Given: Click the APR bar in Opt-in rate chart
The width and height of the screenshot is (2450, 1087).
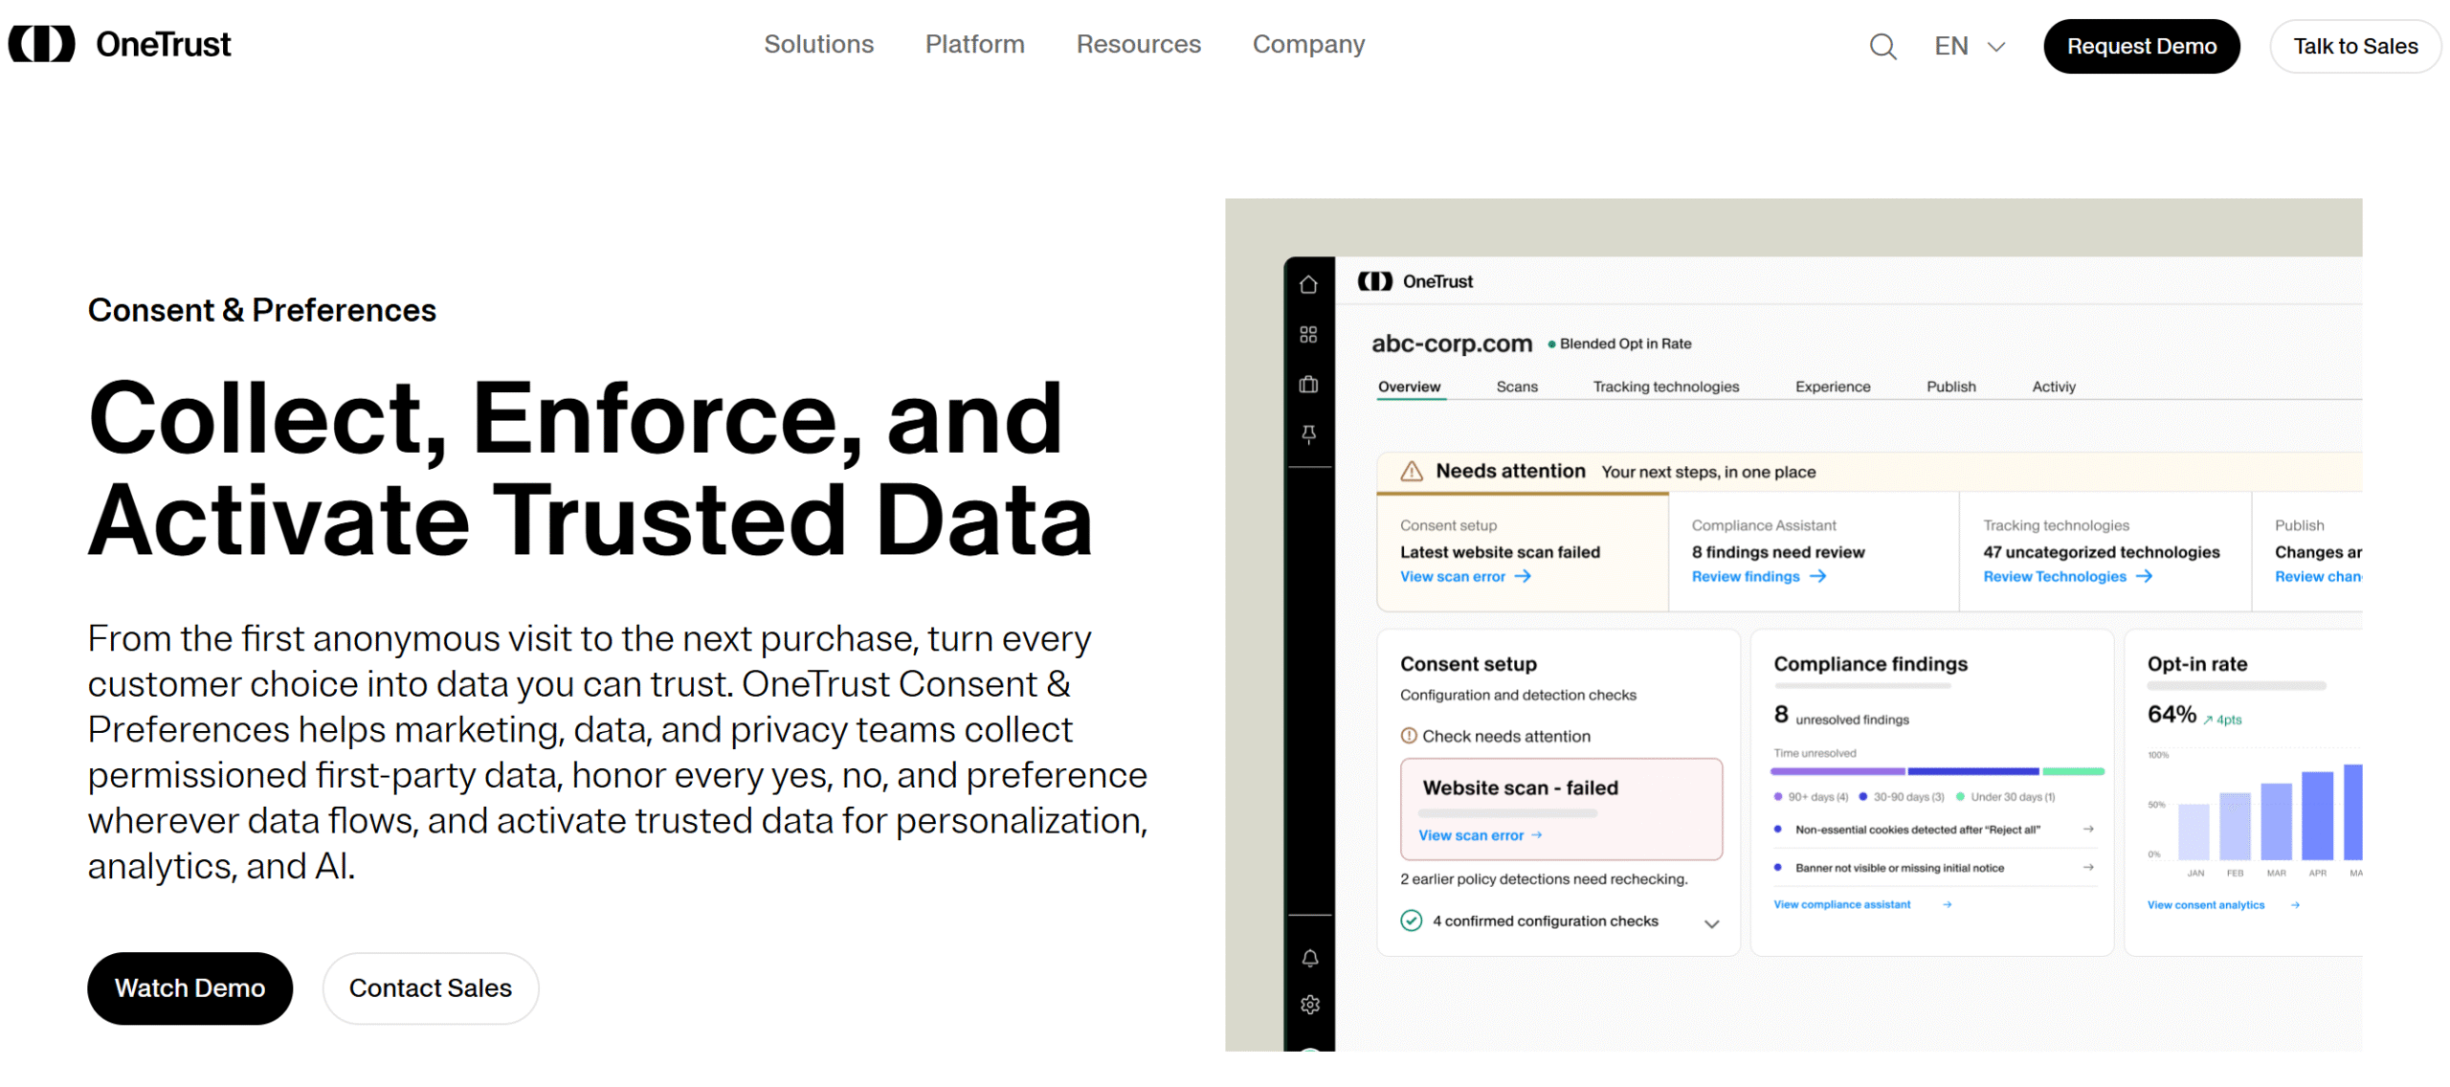Looking at the screenshot, I should (2316, 815).
